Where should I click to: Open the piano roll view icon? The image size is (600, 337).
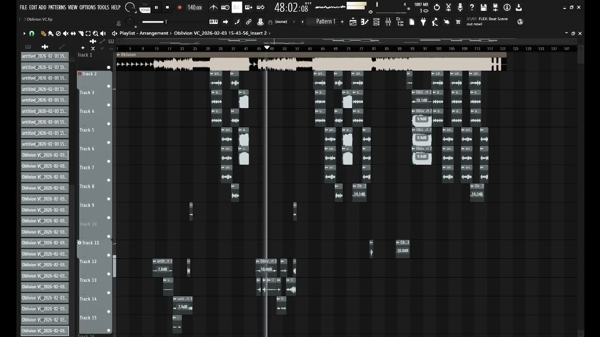365,22
